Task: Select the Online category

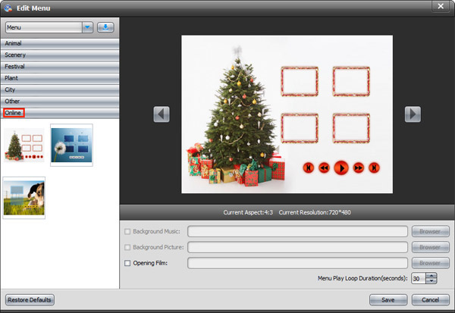Action: [x=14, y=112]
